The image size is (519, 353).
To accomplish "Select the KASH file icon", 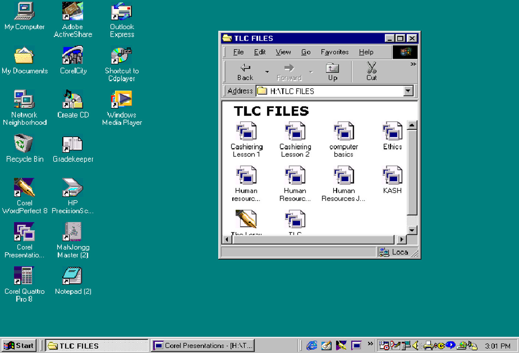I will [x=392, y=176].
